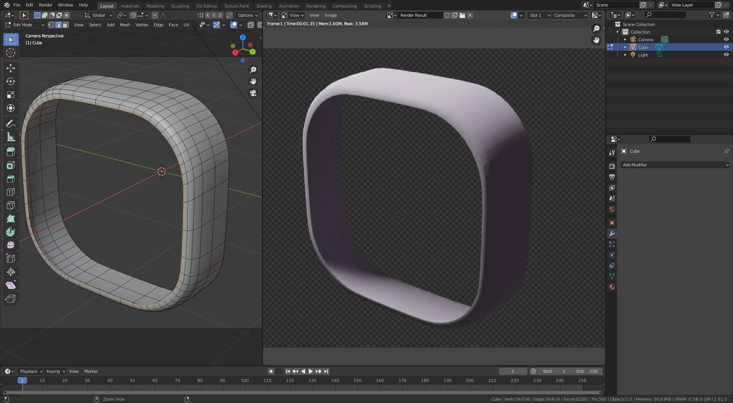Expand the Light item in outliner
The width and height of the screenshot is (733, 403).
[x=625, y=55]
